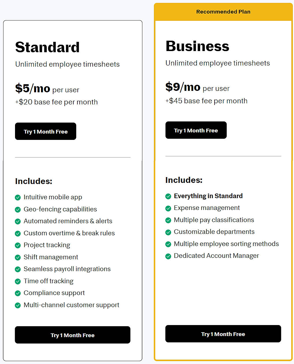294x364 pixels.
Task: Select the Compliance support feature check
Action: (x=18, y=293)
